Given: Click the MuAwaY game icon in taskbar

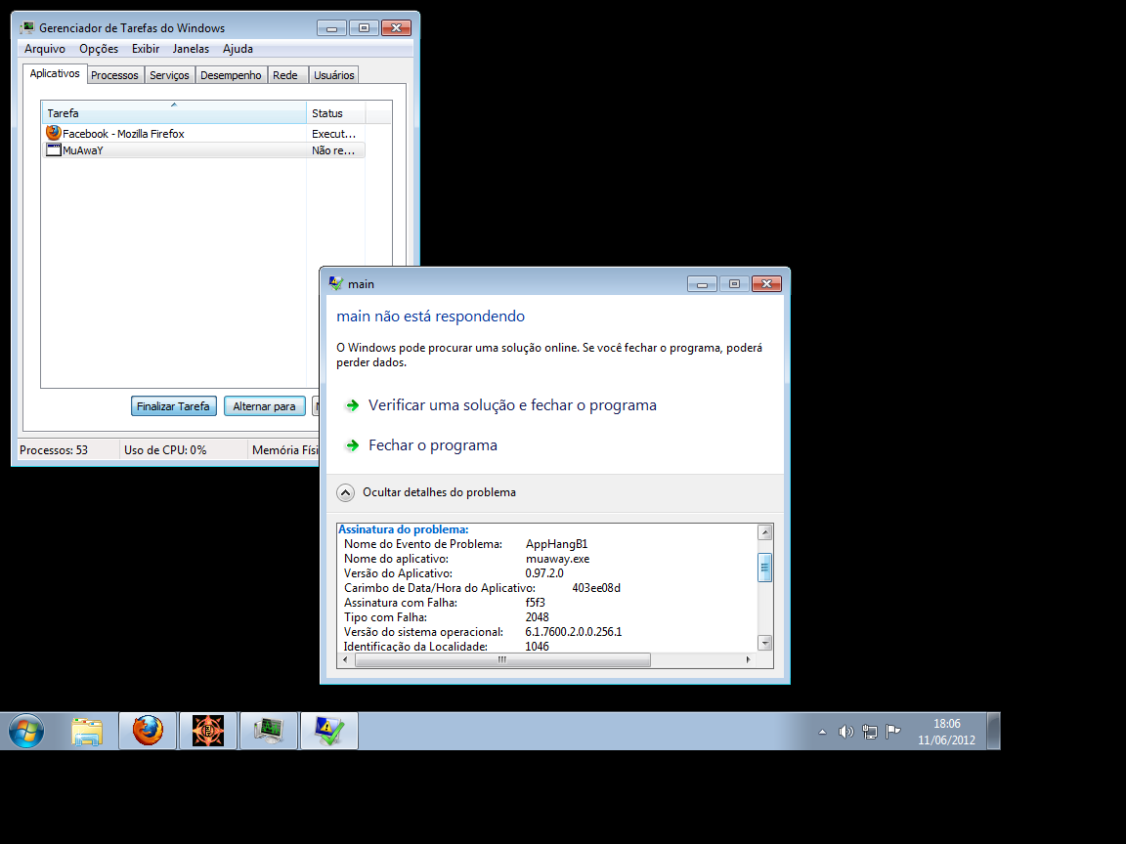Looking at the screenshot, I should (x=207, y=731).
